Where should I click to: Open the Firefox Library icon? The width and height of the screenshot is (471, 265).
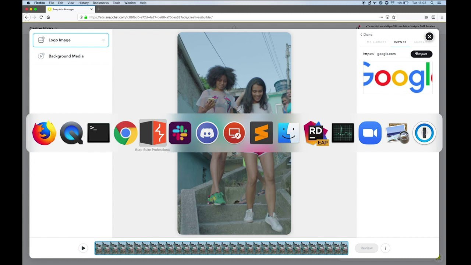pyautogui.click(x=426, y=17)
